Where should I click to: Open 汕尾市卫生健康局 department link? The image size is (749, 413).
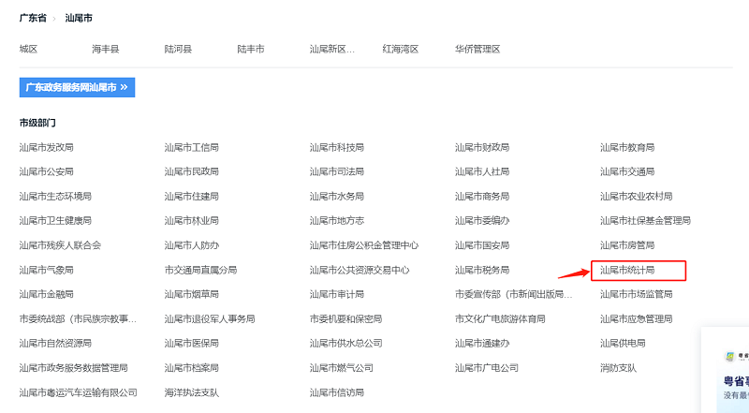point(55,220)
